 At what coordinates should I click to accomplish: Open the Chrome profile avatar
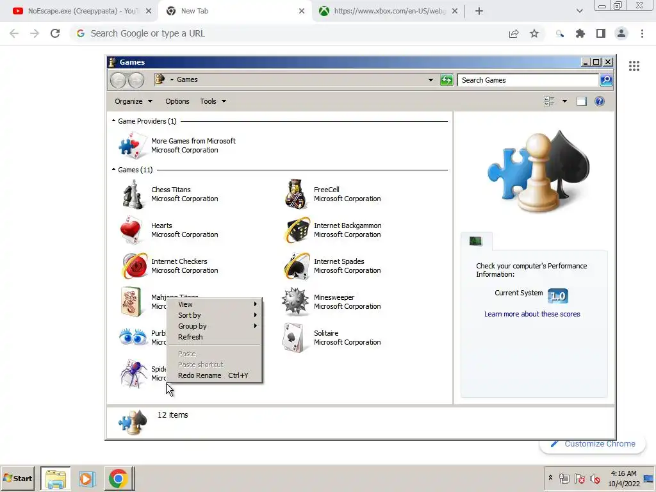[x=621, y=33]
